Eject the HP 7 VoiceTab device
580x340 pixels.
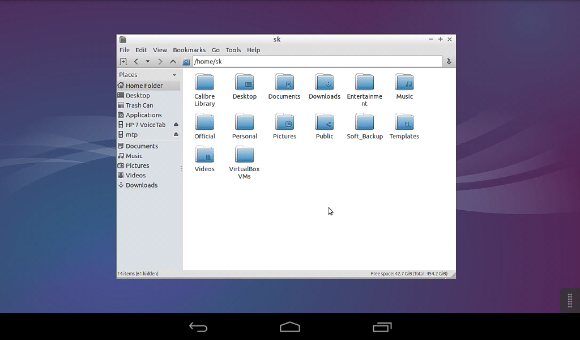tap(176, 125)
